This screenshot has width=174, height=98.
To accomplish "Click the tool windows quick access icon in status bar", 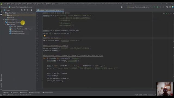I will tap(1, 95).
